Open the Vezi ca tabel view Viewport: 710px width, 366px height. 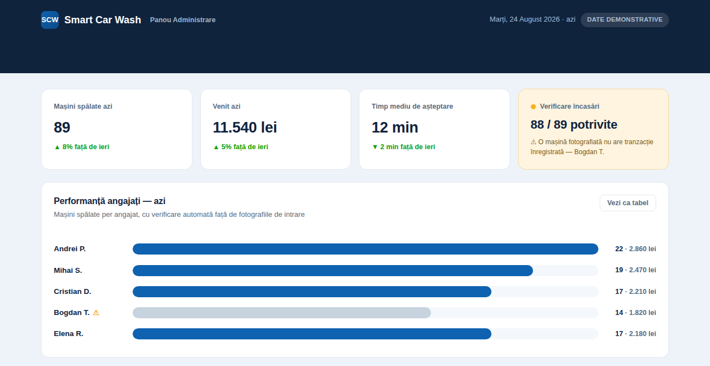[628, 203]
